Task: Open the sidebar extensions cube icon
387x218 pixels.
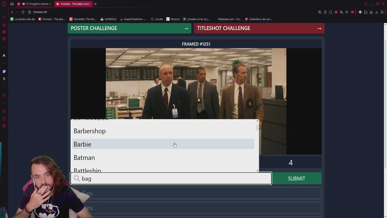Action: [4, 119]
